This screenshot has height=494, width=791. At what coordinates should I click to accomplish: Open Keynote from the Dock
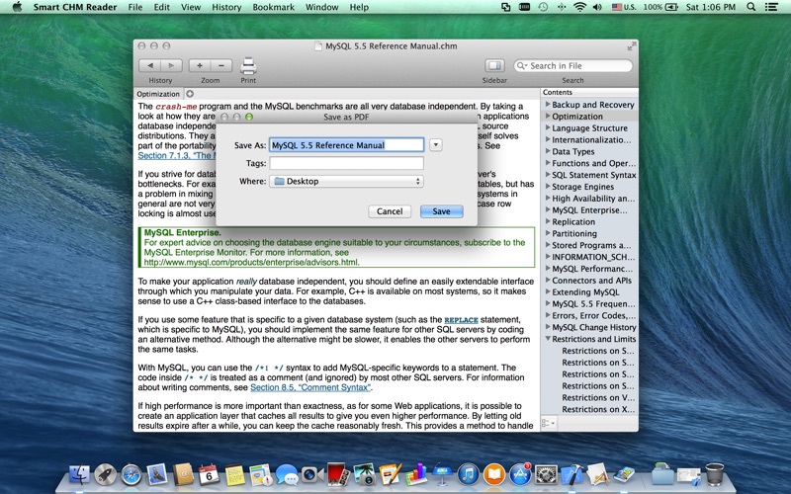tap(442, 475)
